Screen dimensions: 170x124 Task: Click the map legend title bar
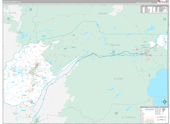coord(154,107)
